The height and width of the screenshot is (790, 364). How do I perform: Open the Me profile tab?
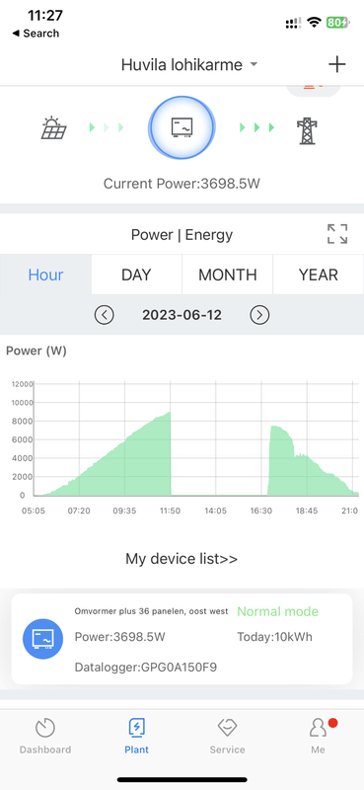(319, 736)
